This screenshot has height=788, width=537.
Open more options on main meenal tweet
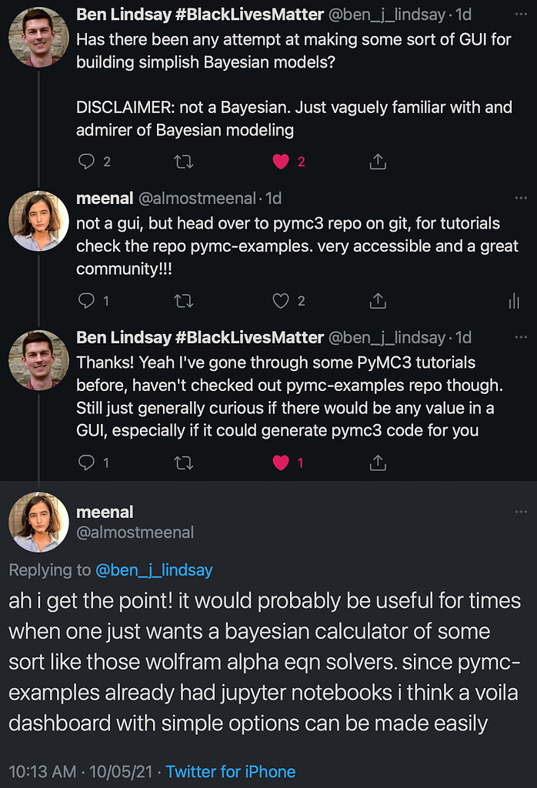tap(521, 513)
